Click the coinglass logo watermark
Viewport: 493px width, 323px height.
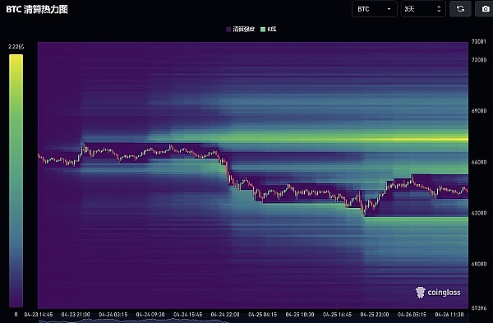pos(438,292)
